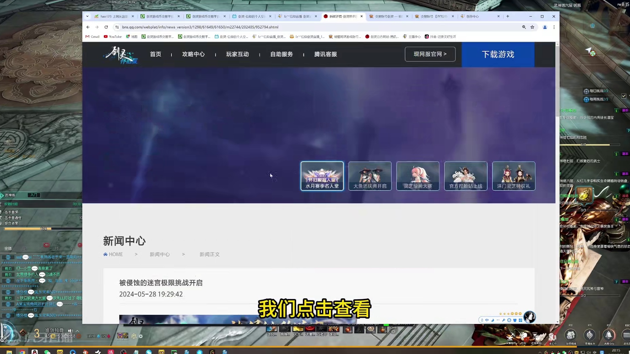Click the 洪门灵芝特权礼 banner thumbnail
The height and width of the screenshot is (354, 630).
513,176
